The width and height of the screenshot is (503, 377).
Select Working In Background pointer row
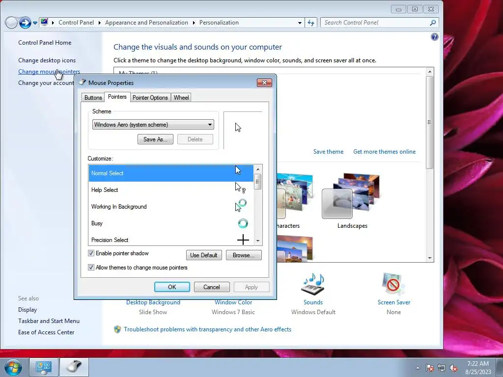pyautogui.click(x=171, y=207)
